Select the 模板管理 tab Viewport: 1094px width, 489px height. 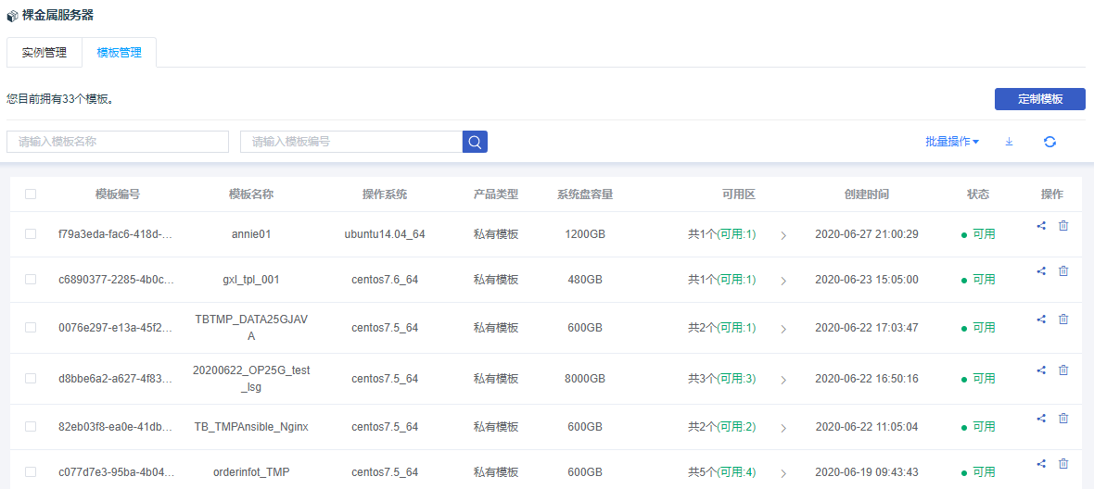coord(120,53)
